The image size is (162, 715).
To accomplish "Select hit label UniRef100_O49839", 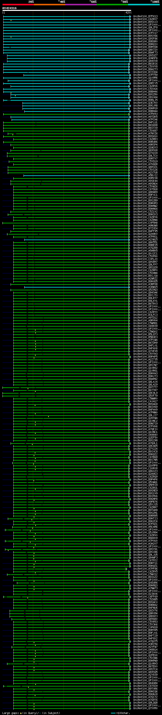I will click(145, 326).
